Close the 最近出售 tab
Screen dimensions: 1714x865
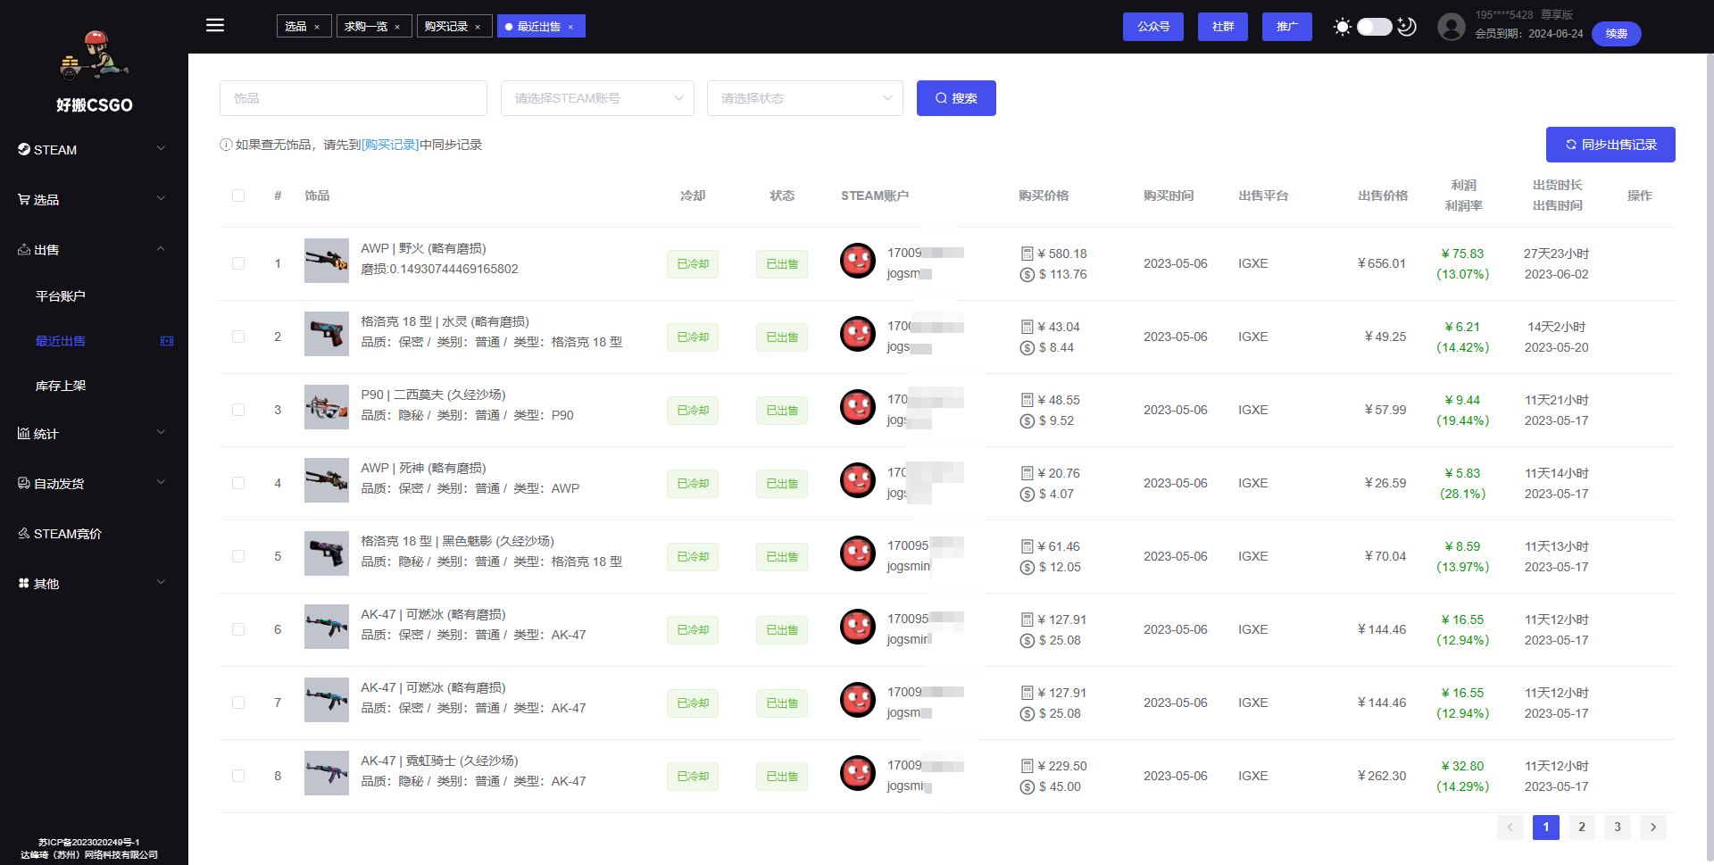click(x=570, y=27)
